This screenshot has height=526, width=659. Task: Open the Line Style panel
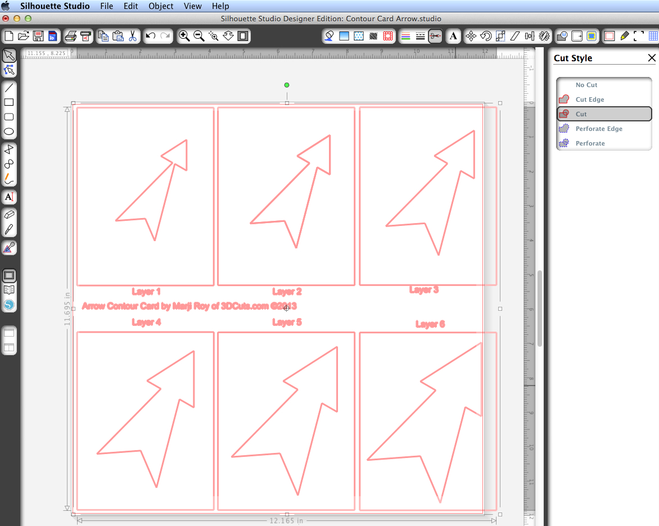point(420,36)
